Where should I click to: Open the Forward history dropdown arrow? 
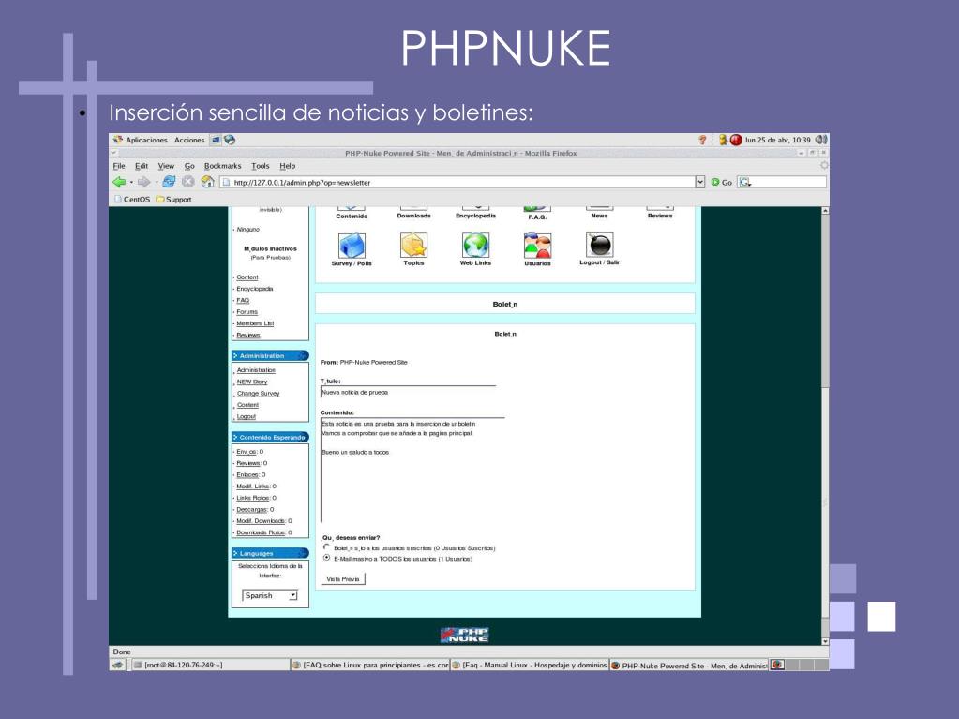(156, 182)
